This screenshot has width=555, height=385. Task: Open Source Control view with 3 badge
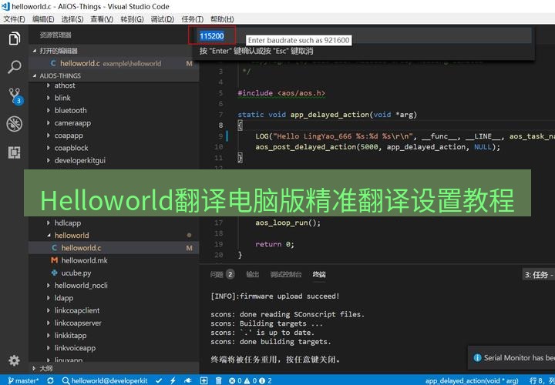click(x=15, y=96)
